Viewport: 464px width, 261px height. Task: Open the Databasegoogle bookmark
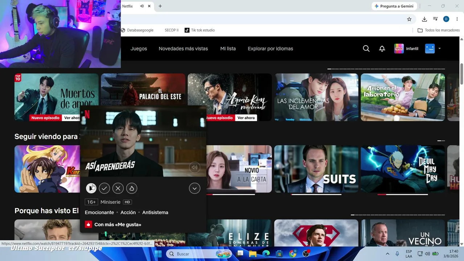point(137,30)
